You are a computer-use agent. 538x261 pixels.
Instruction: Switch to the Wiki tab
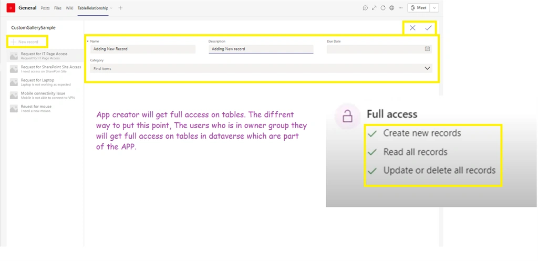[70, 8]
